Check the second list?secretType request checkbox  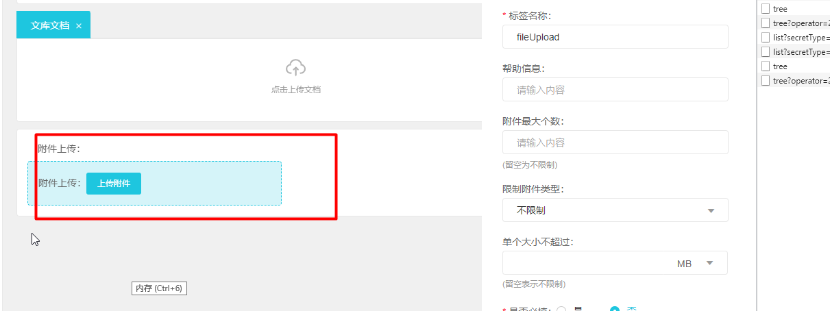tap(766, 52)
